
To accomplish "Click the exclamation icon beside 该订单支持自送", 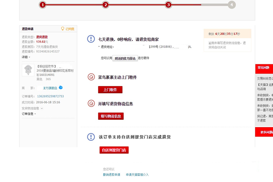I will pyautogui.click(x=91, y=137).
